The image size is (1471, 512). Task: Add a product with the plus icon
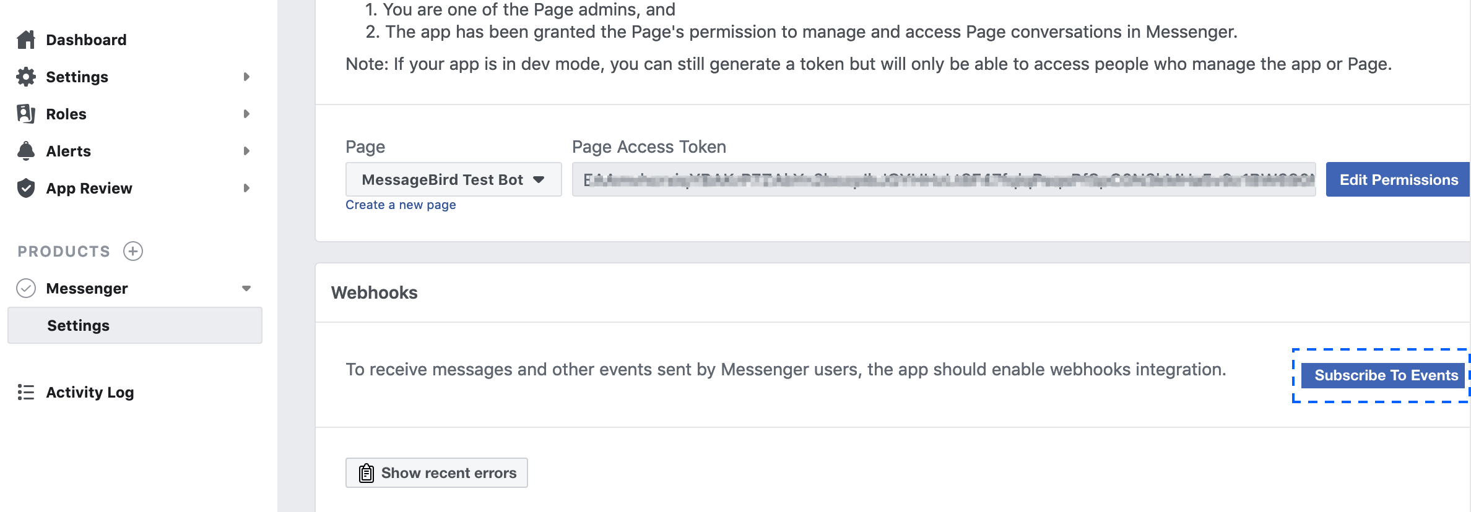point(133,251)
